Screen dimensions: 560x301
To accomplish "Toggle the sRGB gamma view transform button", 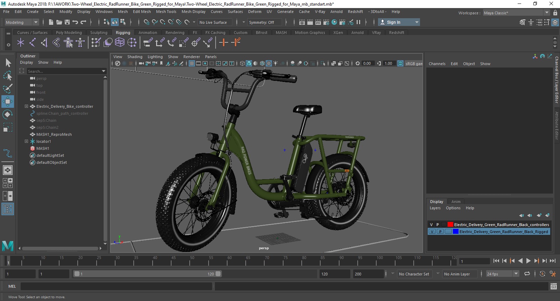I will point(400,63).
